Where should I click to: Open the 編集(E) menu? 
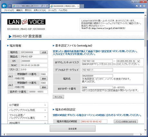pyautogui.click(x=19, y=10)
